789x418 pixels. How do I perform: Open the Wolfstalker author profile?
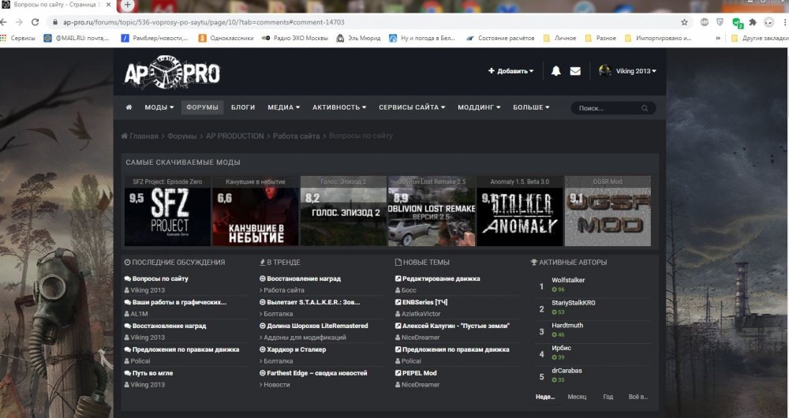(x=568, y=280)
